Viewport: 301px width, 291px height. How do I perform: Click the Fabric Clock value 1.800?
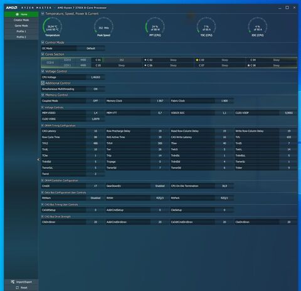coord(224,100)
